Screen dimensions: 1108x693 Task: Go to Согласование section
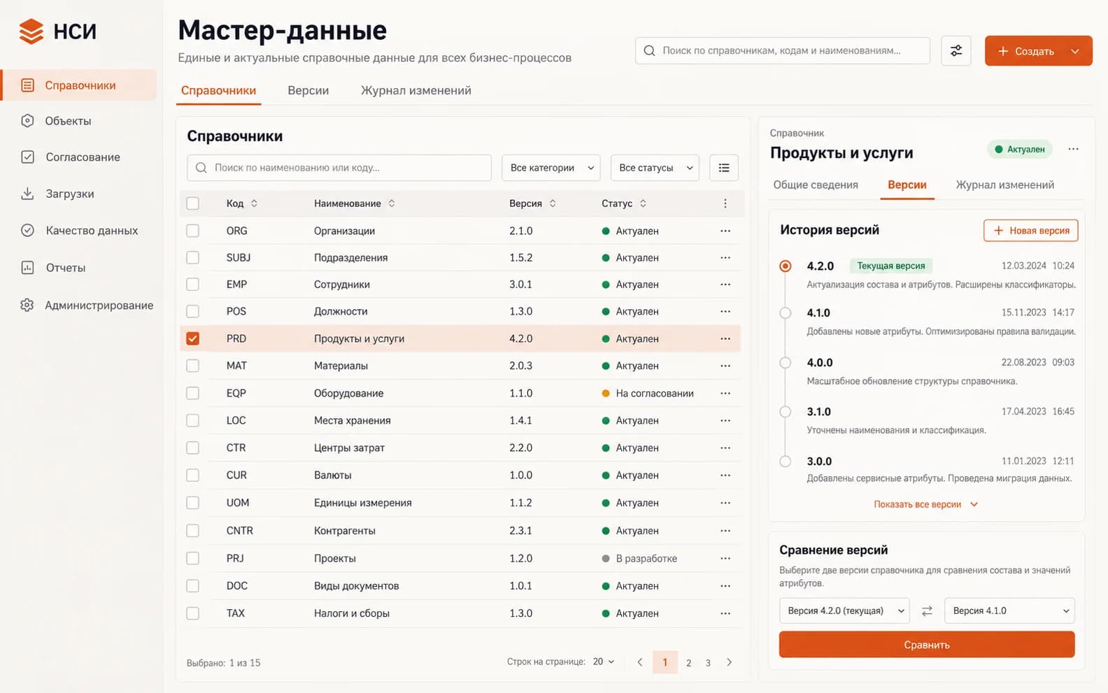click(x=83, y=157)
